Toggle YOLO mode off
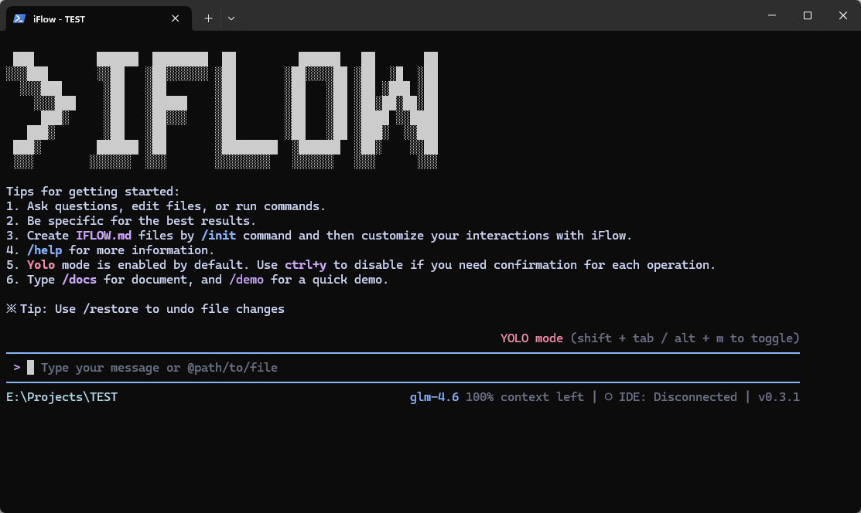The width and height of the screenshot is (861, 513). coord(531,338)
